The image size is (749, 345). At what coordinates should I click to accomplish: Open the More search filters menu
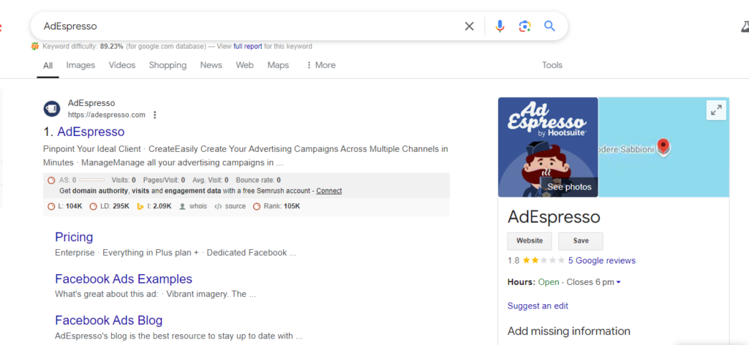320,65
